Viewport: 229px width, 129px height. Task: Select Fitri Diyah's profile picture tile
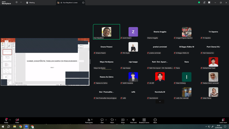pyautogui.click(x=133, y=47)
